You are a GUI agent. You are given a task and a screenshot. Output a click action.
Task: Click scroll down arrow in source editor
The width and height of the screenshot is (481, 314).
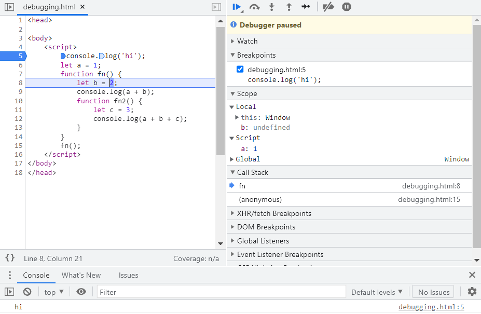(x=220, y=244)
